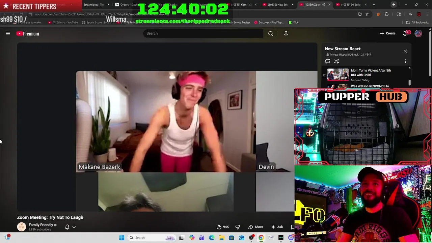Viewport: 432px width, 243px height.
Task: Close the (10359) Zoom tab
Action: click(329, 5)
